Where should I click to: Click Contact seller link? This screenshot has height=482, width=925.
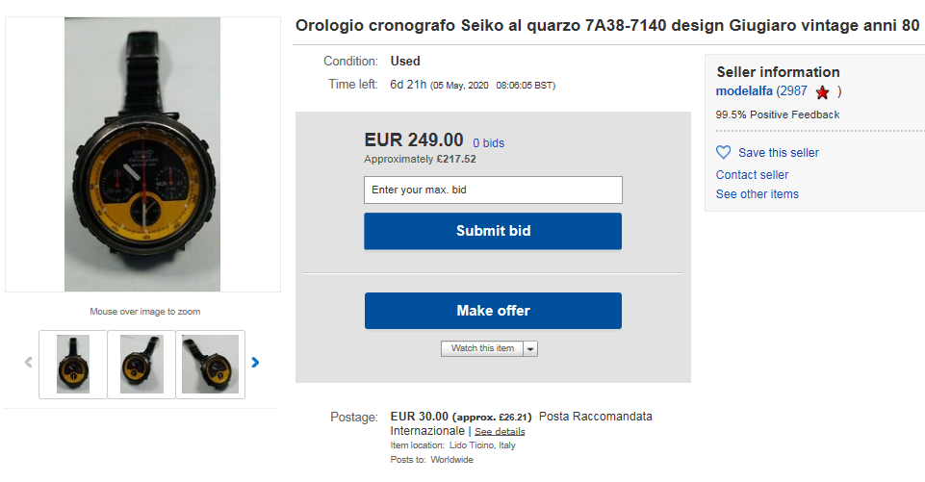point(752,175)
